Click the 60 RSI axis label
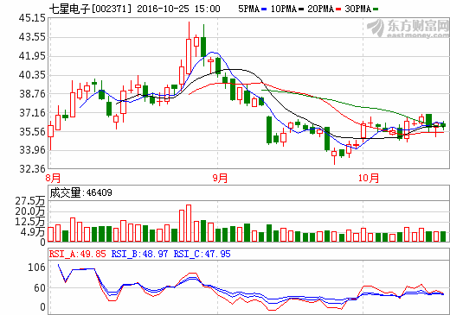450x315 pixels. pos(40,288)
